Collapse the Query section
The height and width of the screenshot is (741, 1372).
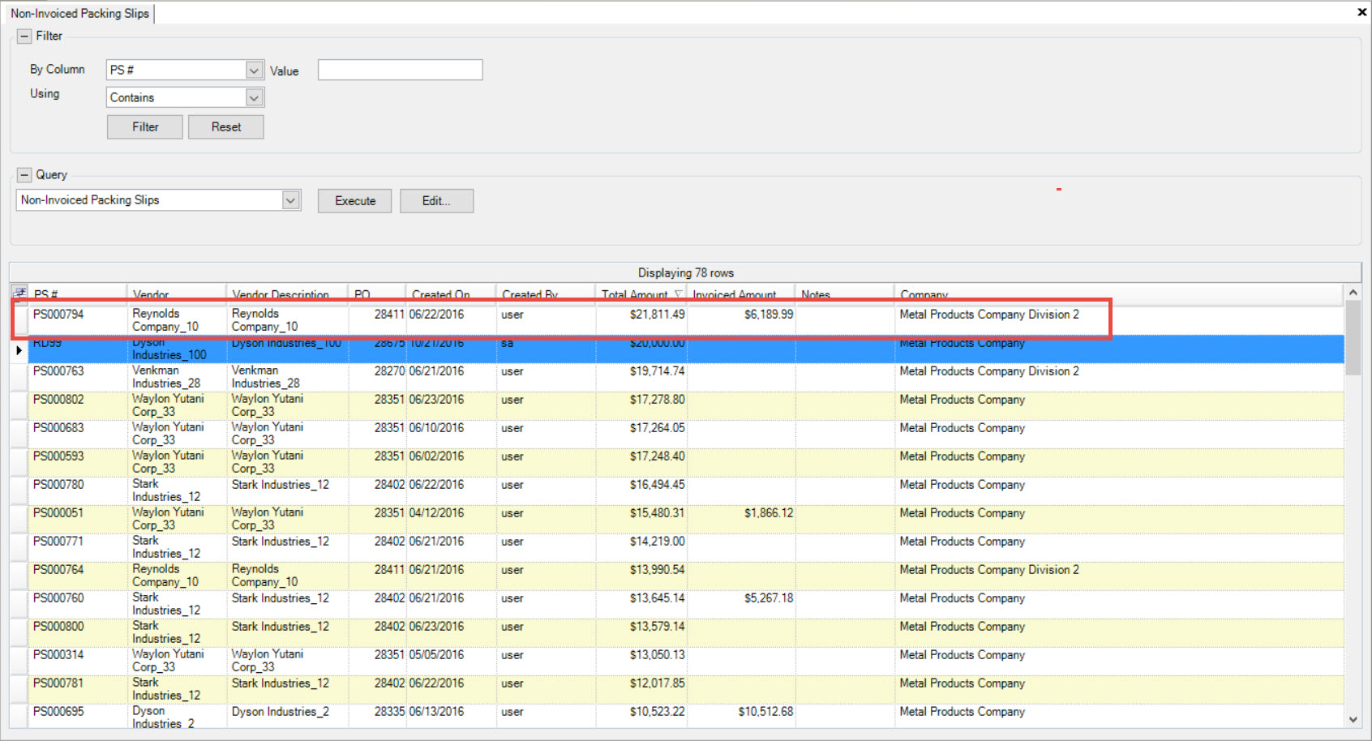coord(24,174)
